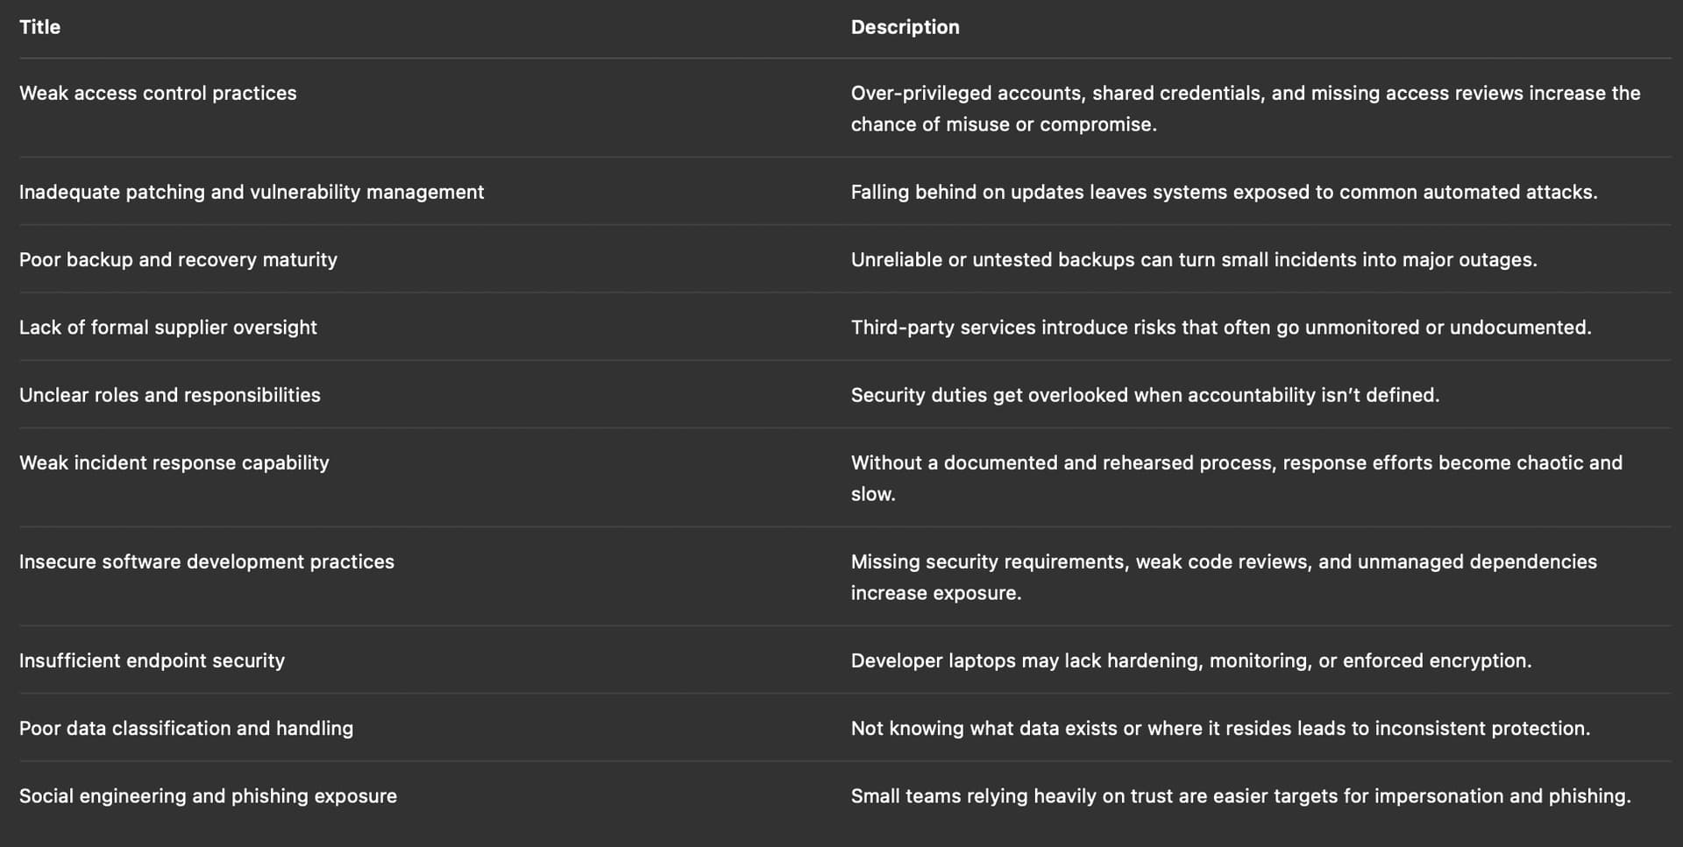Click "Lack of formal supplier oversight" title
The width and height of the screenshot is (1683, 847).
point(168,327)
